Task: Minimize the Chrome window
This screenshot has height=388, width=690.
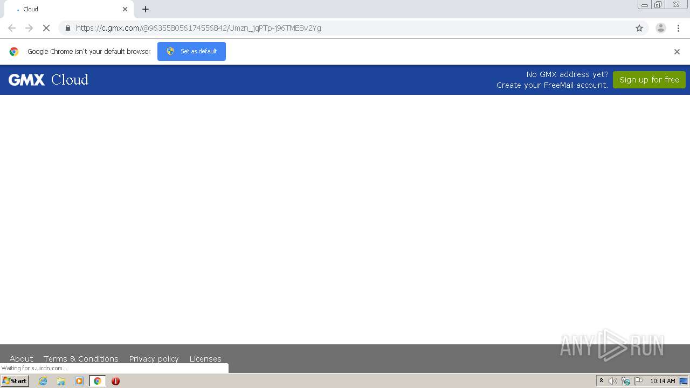Action: [x=645, y=5]
